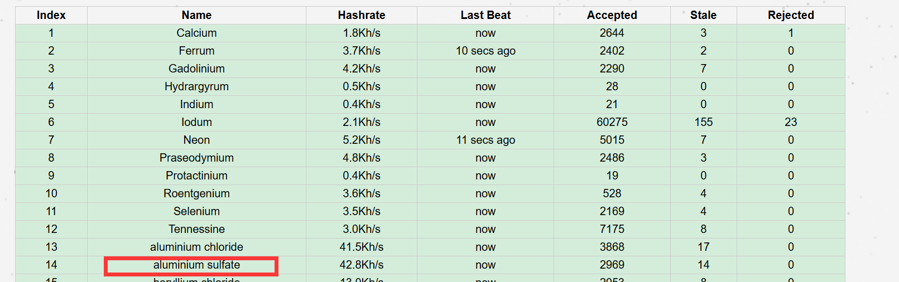Click the Hashrate column header

pos(361,15)
